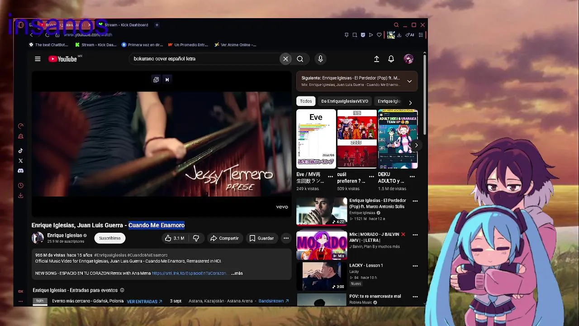Open browser downloads arrow in toolbar
The width and height of the screenshot is (579, 326).
399,35
